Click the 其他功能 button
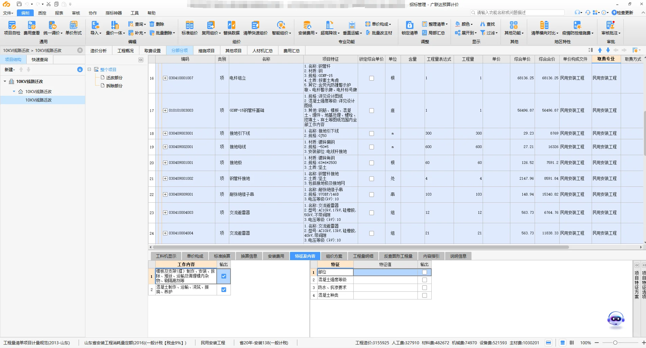 (x=514, y=28)
